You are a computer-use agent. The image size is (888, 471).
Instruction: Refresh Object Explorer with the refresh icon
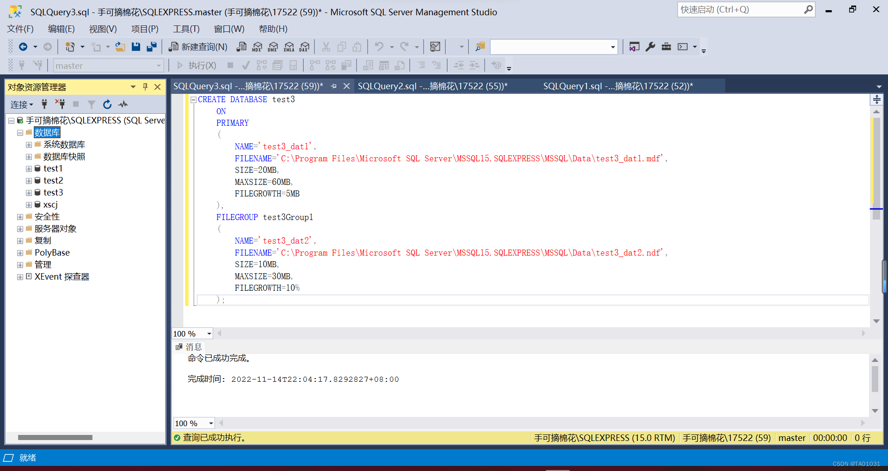(x=107, y=104)
